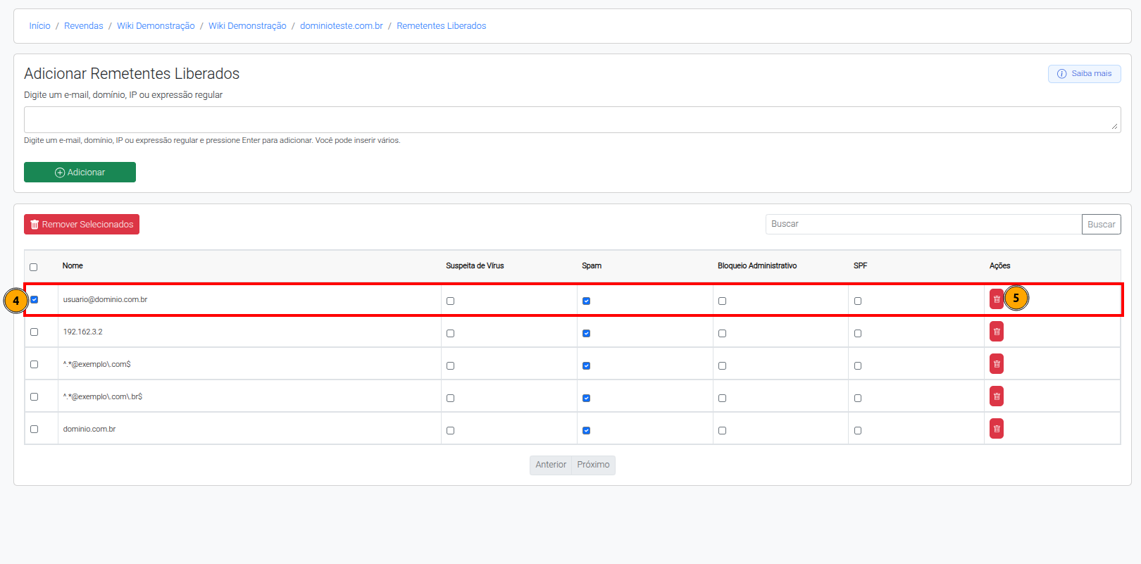Go to Início breadcrumb link
Image resolution: width=1141 pixels, height=564 pixels.
pyautogui.click(x=39, y=26)
